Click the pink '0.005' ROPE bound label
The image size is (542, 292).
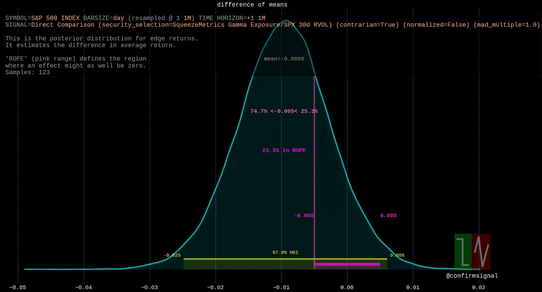tap(388, 215)
